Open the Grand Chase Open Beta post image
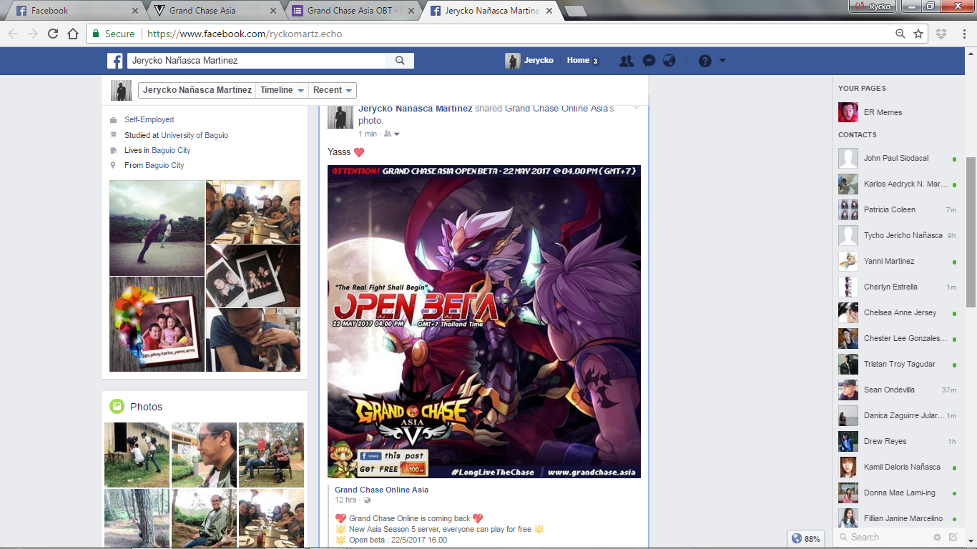This screenshot has width=977, height=549. (484, 322)
